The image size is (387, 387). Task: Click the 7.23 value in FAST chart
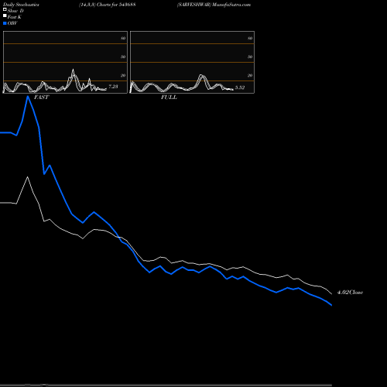(113, 87)
